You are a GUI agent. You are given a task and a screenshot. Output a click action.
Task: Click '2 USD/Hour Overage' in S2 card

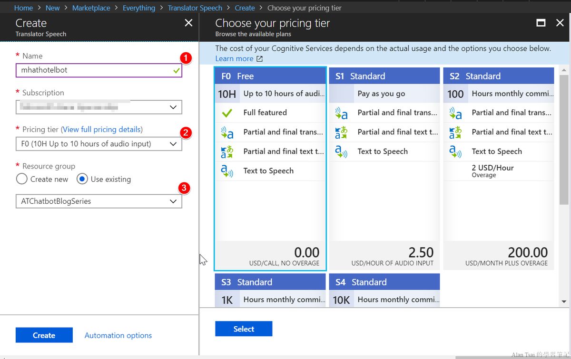tap(492, 171)
